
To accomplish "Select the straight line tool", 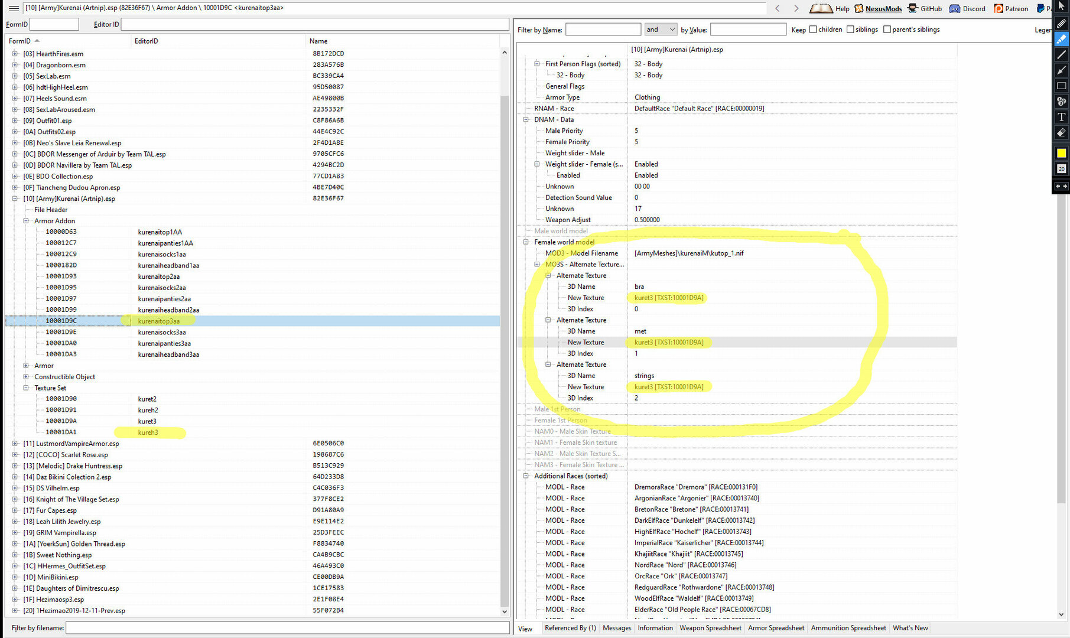I will pyautogui.click(x=1061, y=54).
